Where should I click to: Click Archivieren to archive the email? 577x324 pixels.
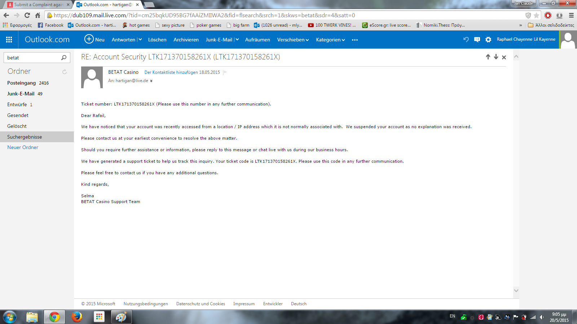point(186,40)
